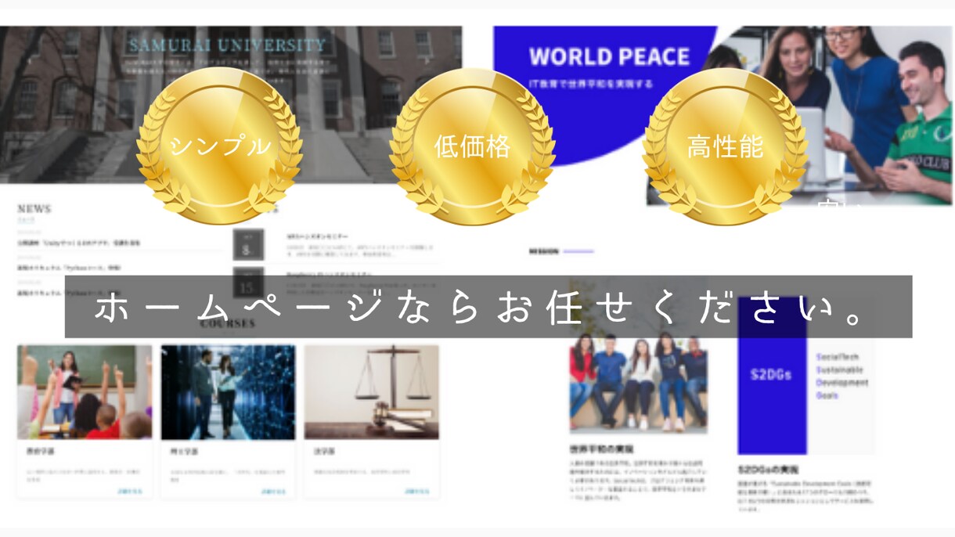The width and height of the screenshot is (955, 537).
Task: Click the 高性能 gold medal
Action: tap(725, 146)
